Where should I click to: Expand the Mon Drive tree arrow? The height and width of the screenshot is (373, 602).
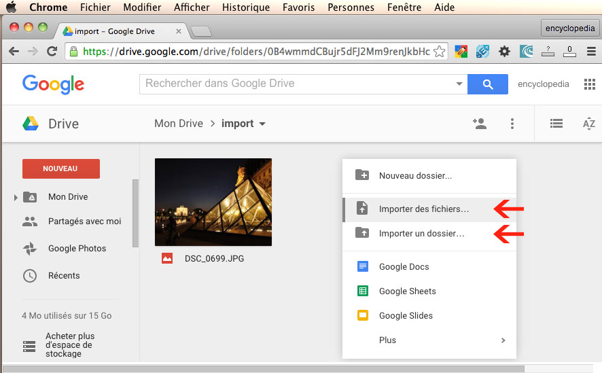(x=16, y=197)
